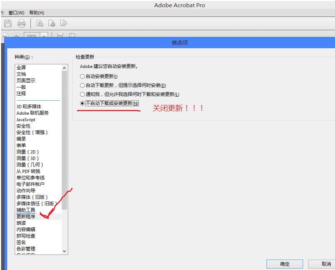Select the 朗读 category
This screenshot has height=270, width=335.
pyautogui.click(x=21, y=223)
